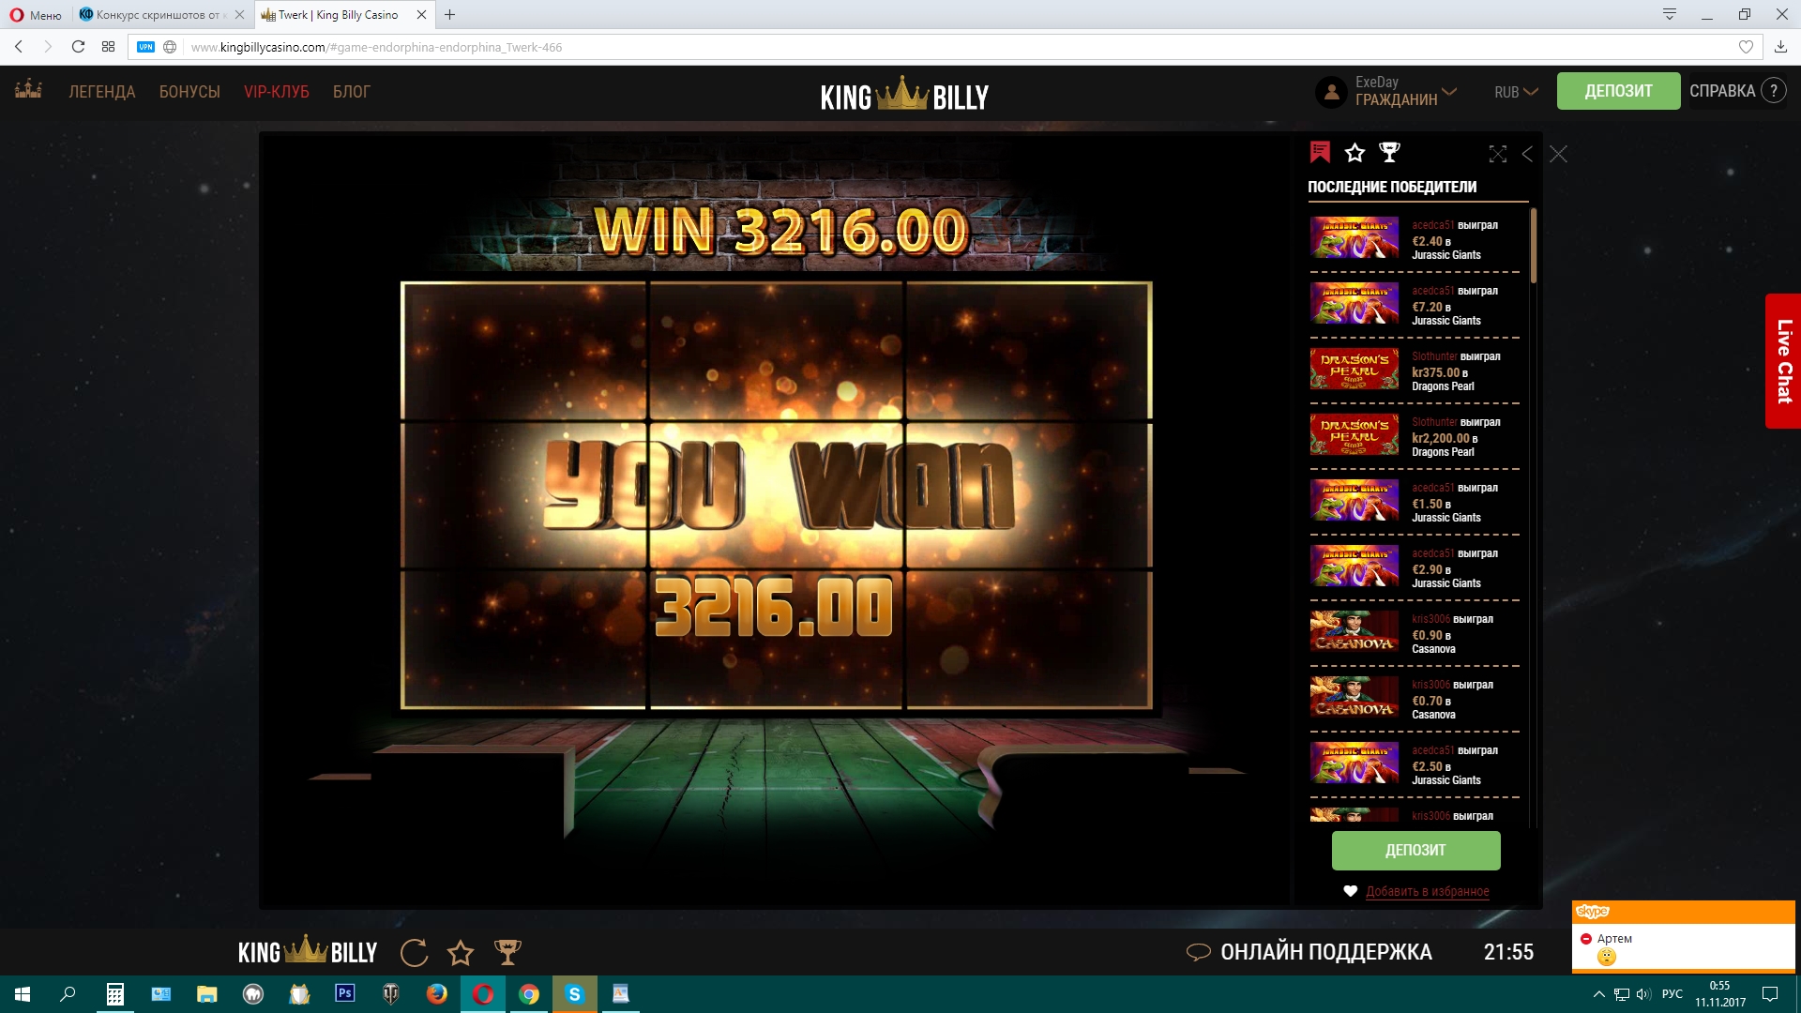Open the recent winners list icon
Viewport: 1801px width, 1013px height.
[1321, 152]
